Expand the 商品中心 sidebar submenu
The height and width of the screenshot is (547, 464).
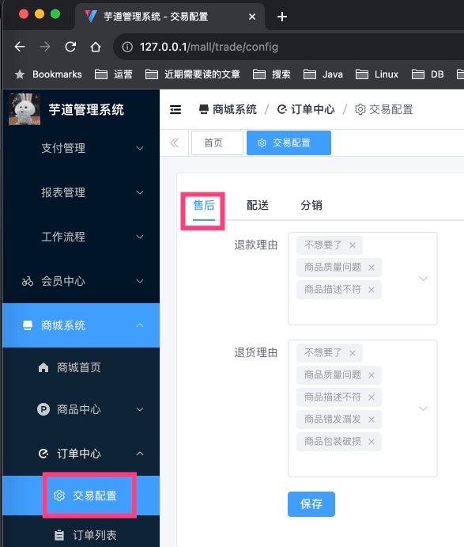(x=81, y=409)
